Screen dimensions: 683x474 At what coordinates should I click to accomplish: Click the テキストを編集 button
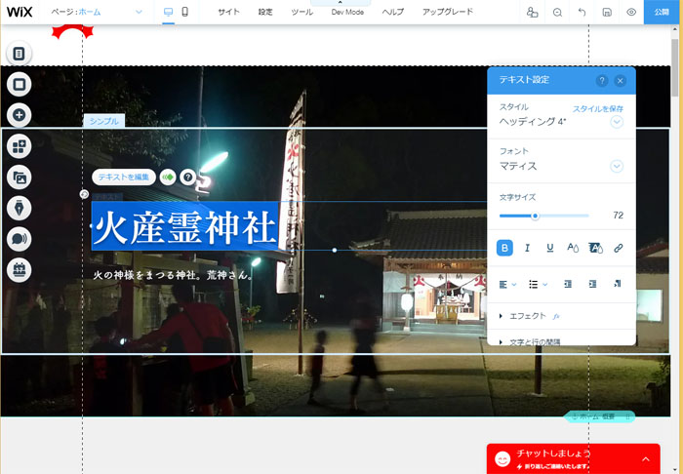click(124, 178)
